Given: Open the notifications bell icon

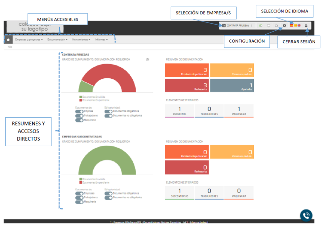Looking at the screenshot, I should (x=276, y=26).
